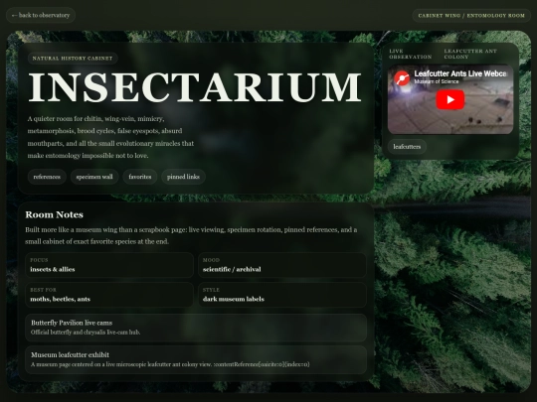Image resolution: width=537 pixels, height=402 pixels.
Task: Play the Leafcutter Ants live webcam video
Action: pyautogui.click(x=450, y=99)
